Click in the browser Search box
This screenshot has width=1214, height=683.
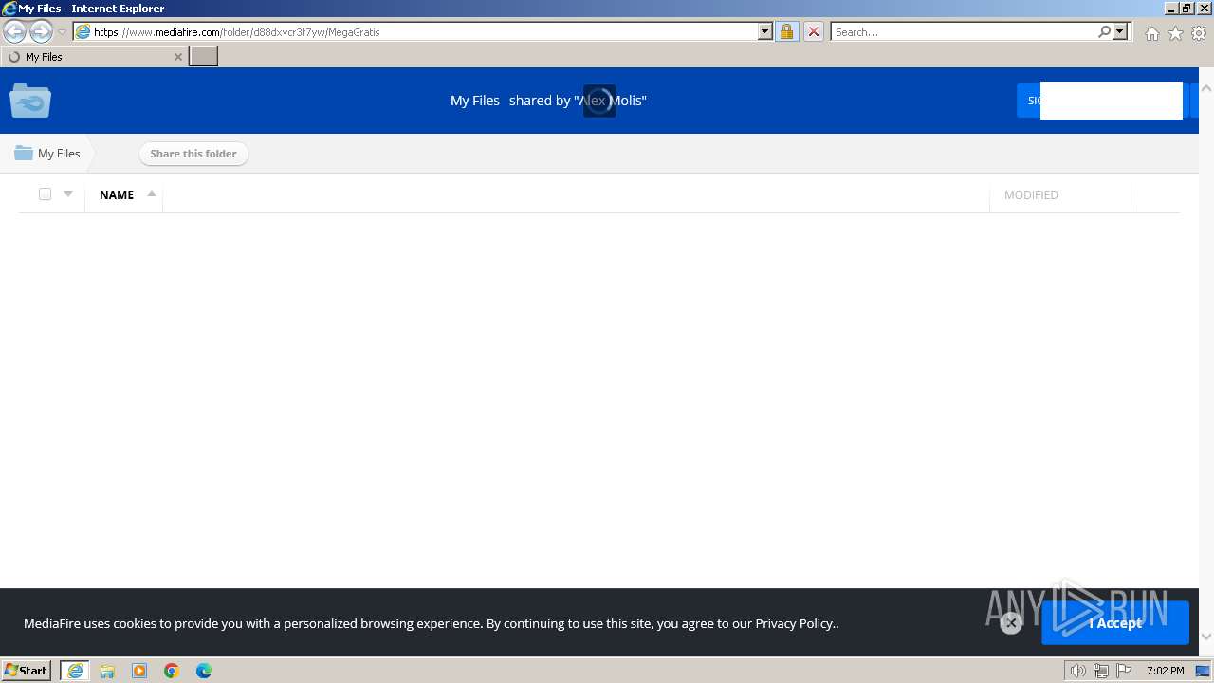click(x=963, y=32)
